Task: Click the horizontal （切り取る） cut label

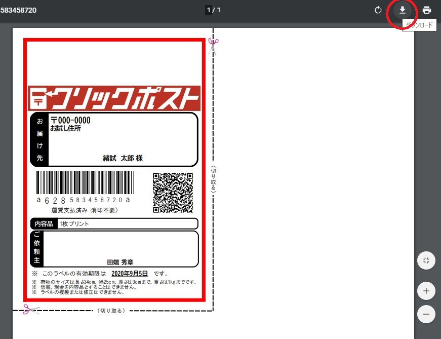Action: coord(111,311)
